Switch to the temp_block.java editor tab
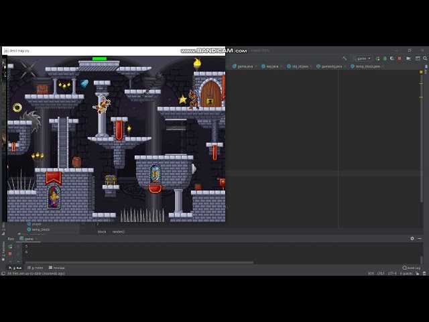The width and height of the screenshot is (429, 322). tap(367, 66)
